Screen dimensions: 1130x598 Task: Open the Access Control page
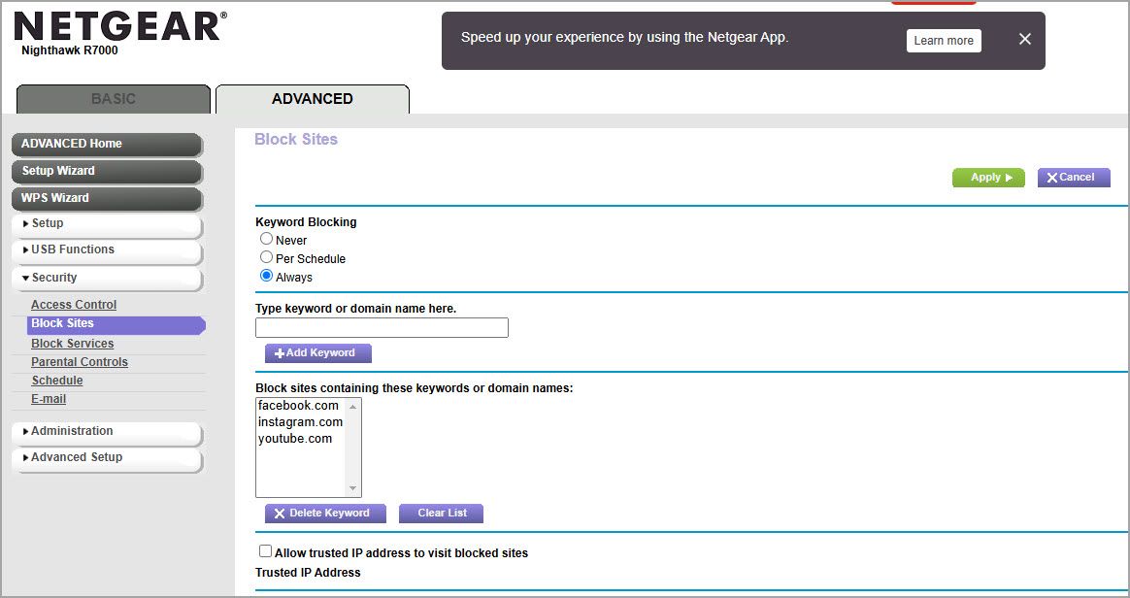[74, 304]
